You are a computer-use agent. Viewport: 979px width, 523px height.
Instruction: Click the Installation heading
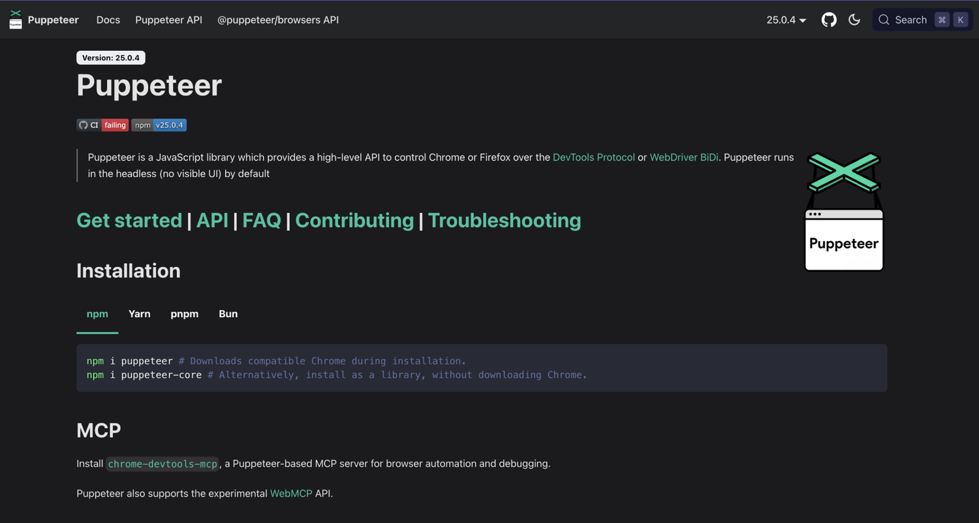tap(129, 271)
